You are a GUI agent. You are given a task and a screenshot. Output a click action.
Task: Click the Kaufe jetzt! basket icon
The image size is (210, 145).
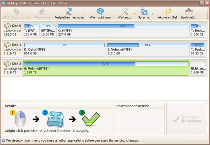188,12
